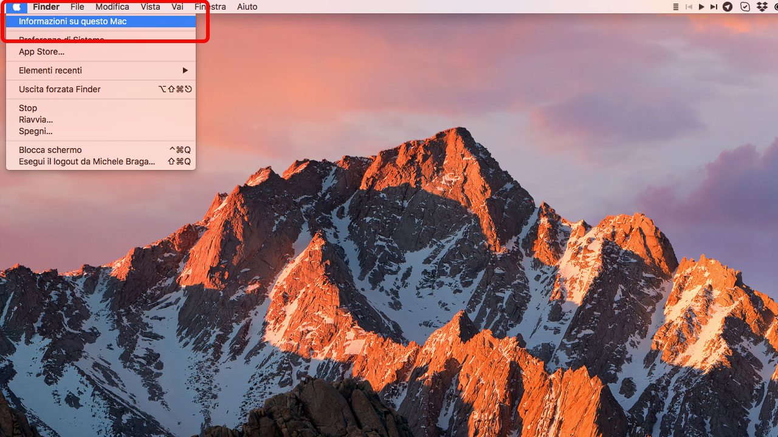Select Stop in the Apple menu

pos(28,108)
